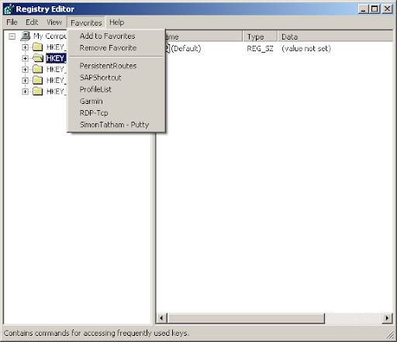Screen dimensions: 397x342
Task: Click the My Computer icon in tree
Action: 26,36
